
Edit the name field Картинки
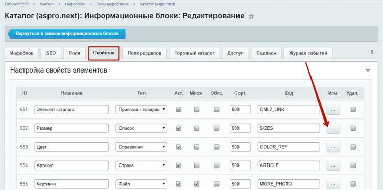[71, 184]
